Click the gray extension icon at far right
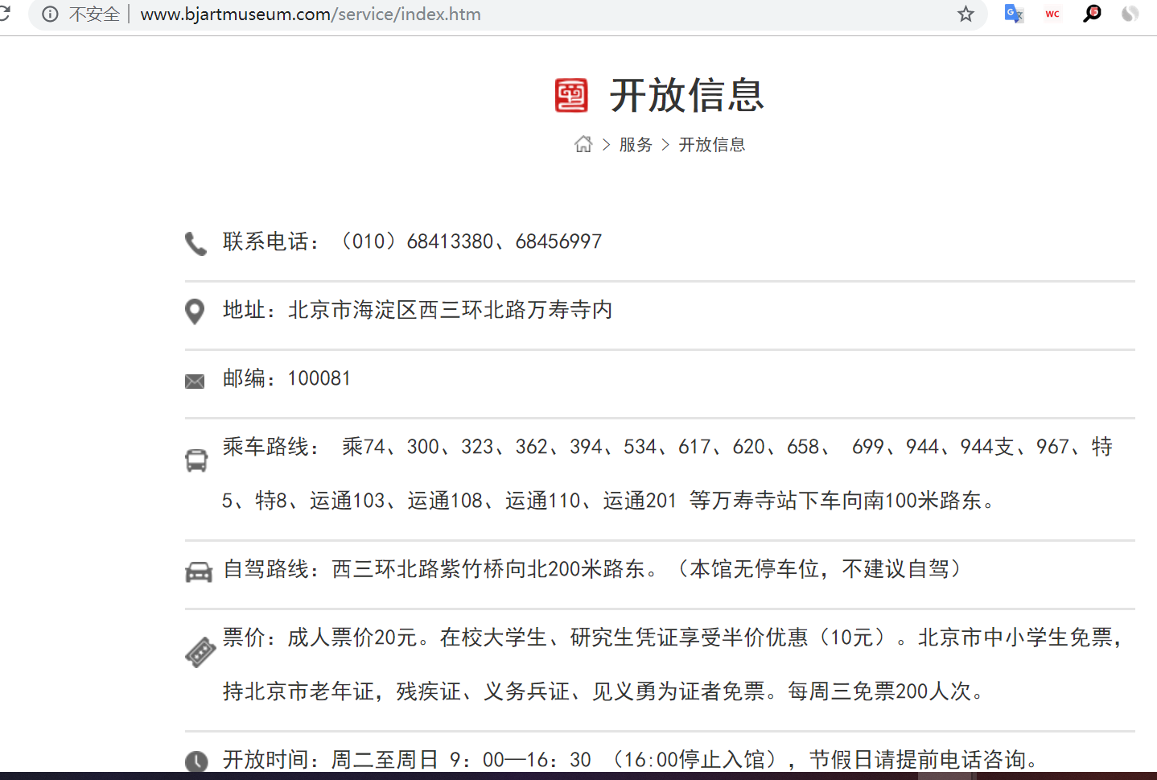Viewport: 1157px width, 780px height. click(1130, 14)
